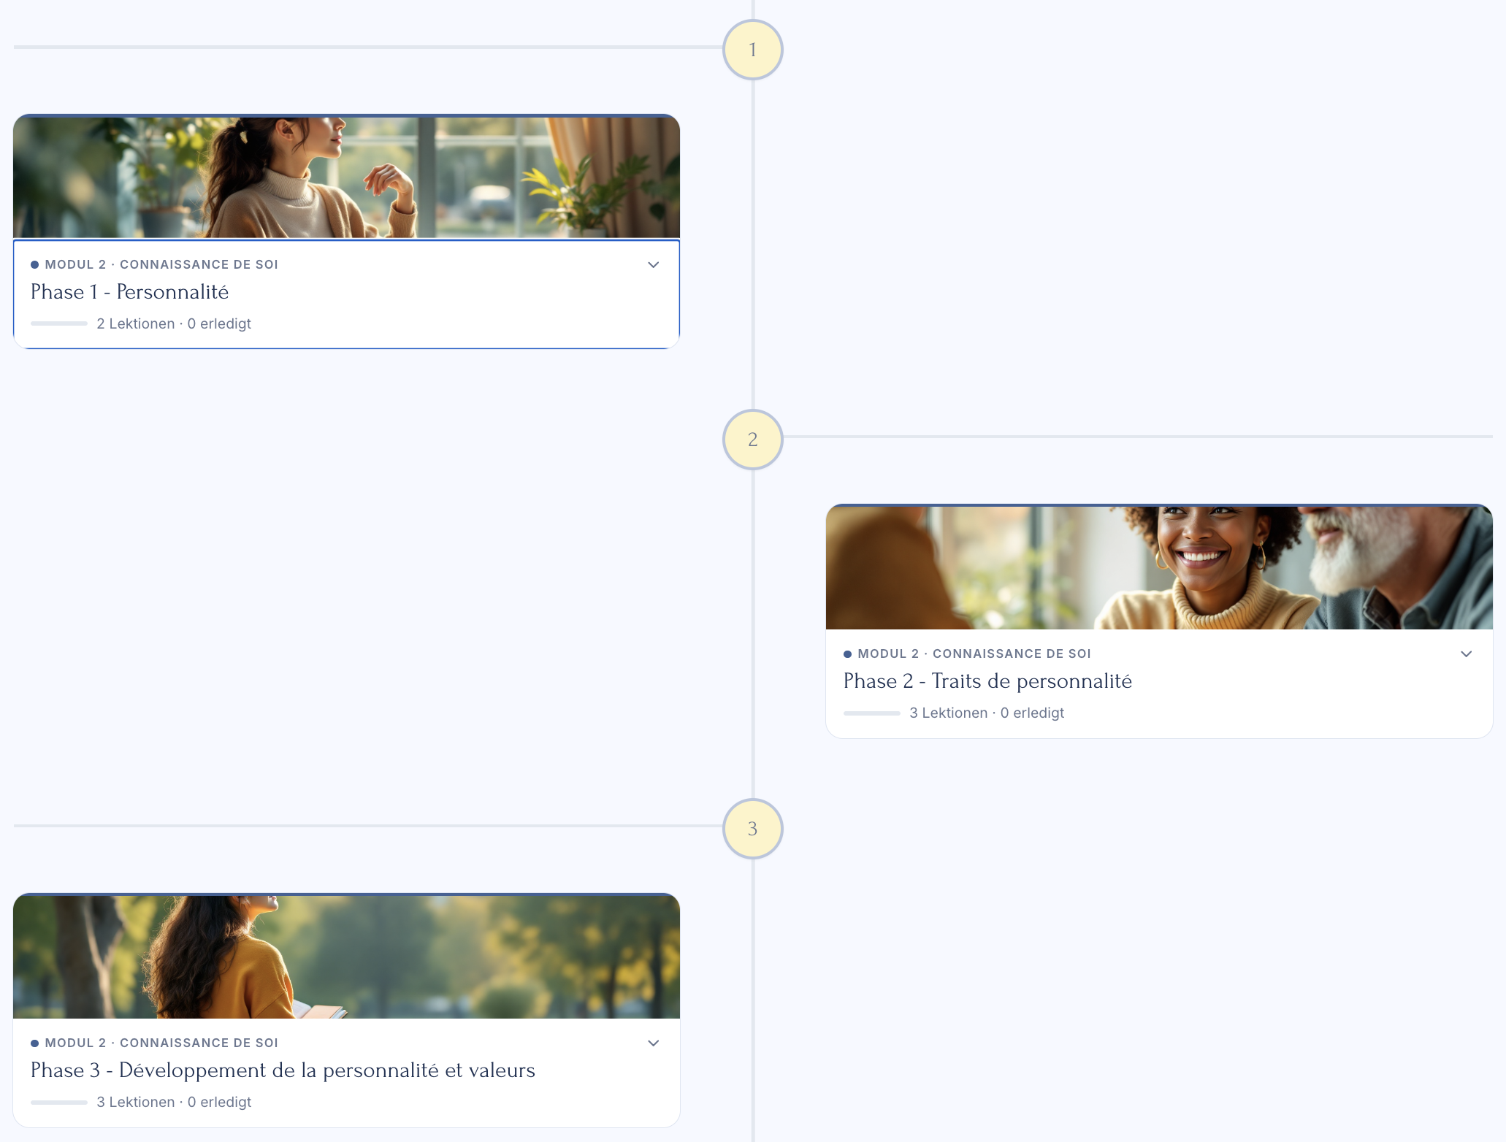The image size is (1506, 1142).
Task: Click 'MODUL 2 · CONNAISSANCE DE SOI' label above Phase 2
Action: click(x=974, y=654)
